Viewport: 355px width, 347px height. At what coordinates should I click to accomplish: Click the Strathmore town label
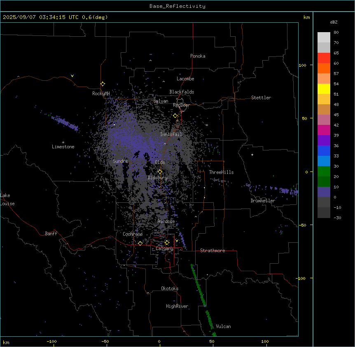click(213, 251)
